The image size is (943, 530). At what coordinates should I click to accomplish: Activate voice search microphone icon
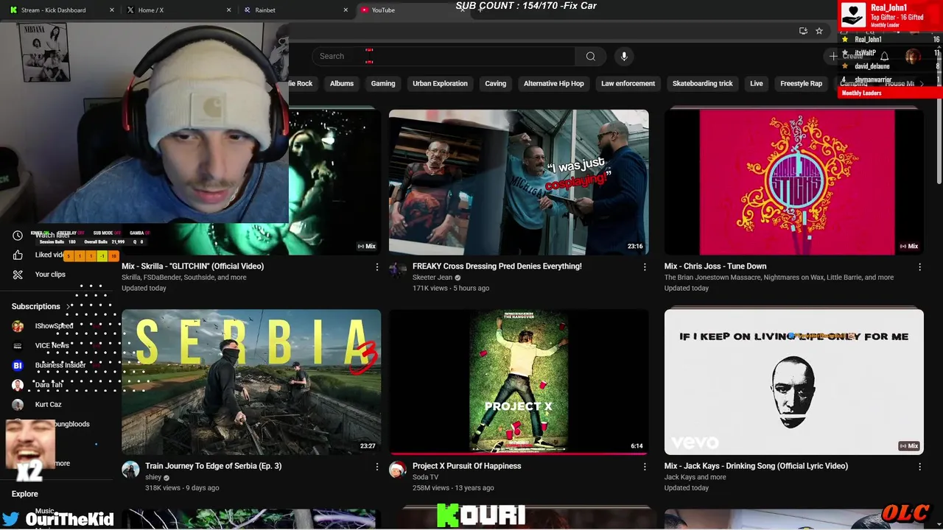[624, 57]
